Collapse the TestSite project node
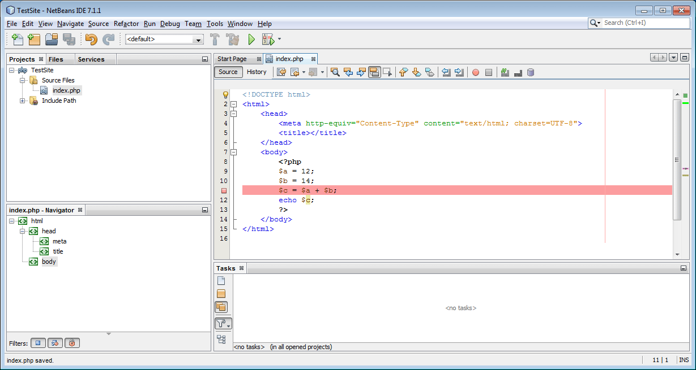Screen dimensions: 696x370 pos(12,70)
